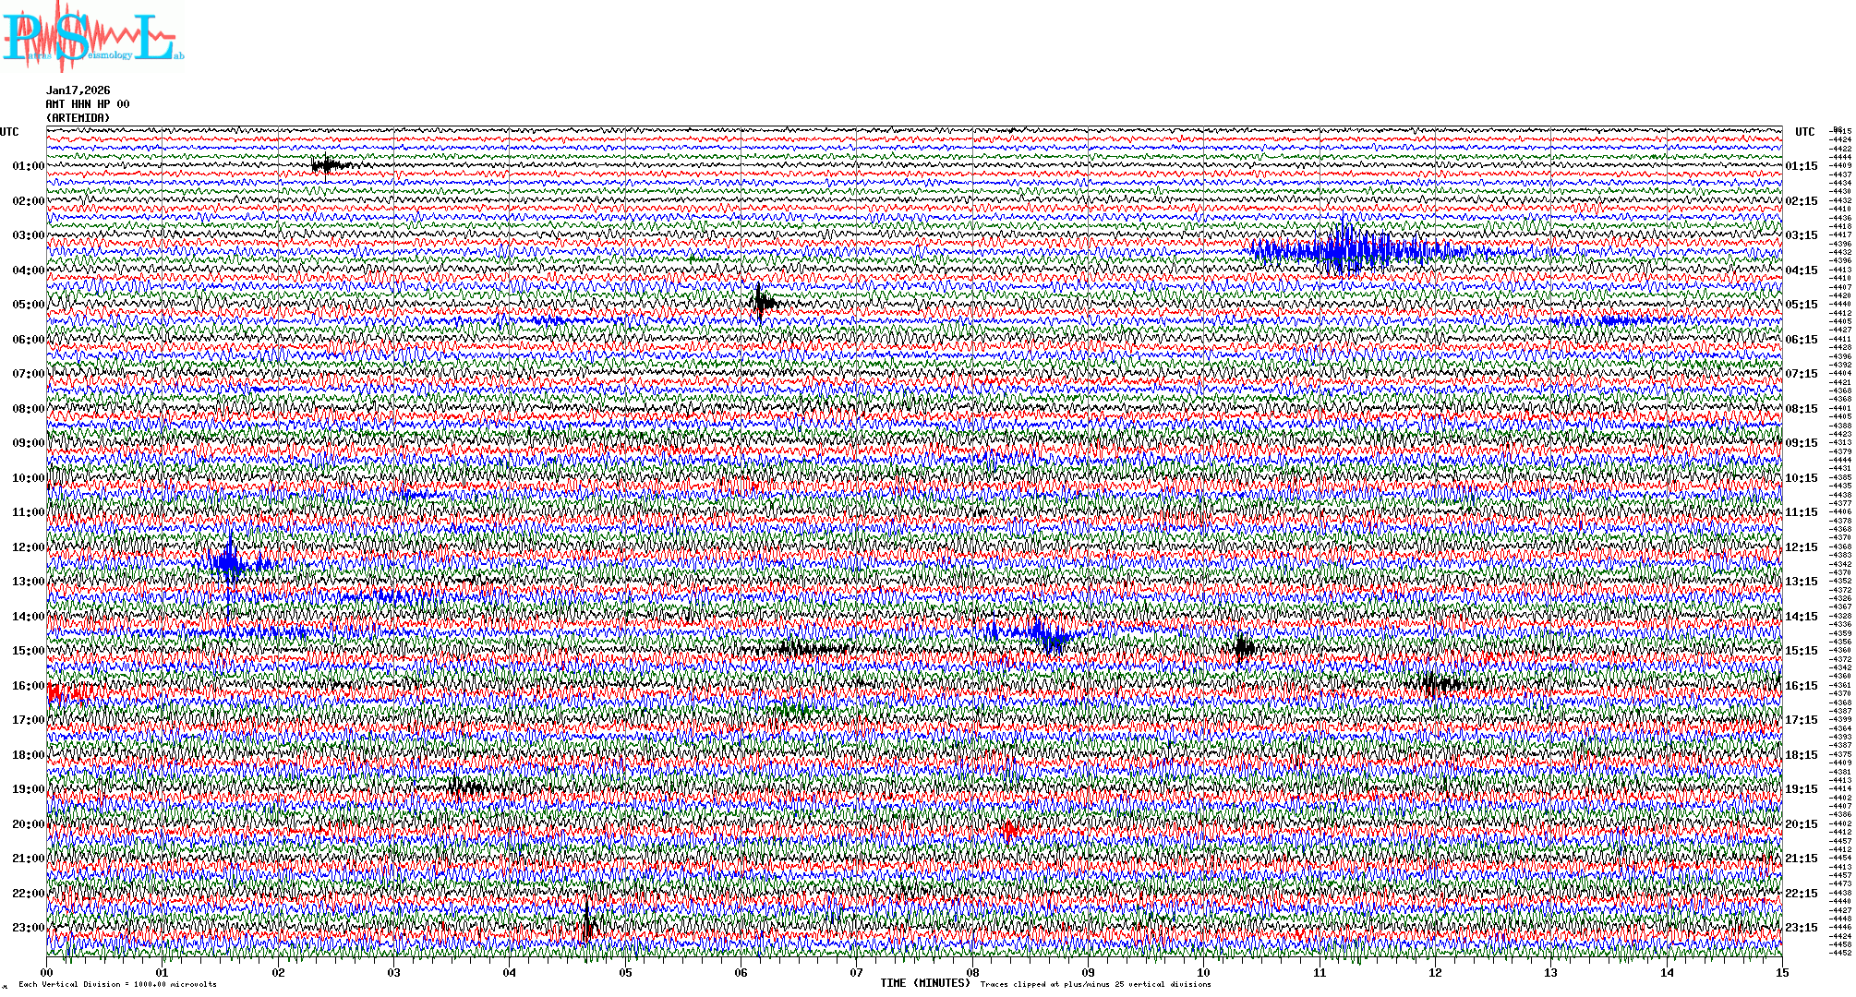1856x997 pixels.
Task: Click the 15 minute tick label at axis end
Action: point(1781,972)
